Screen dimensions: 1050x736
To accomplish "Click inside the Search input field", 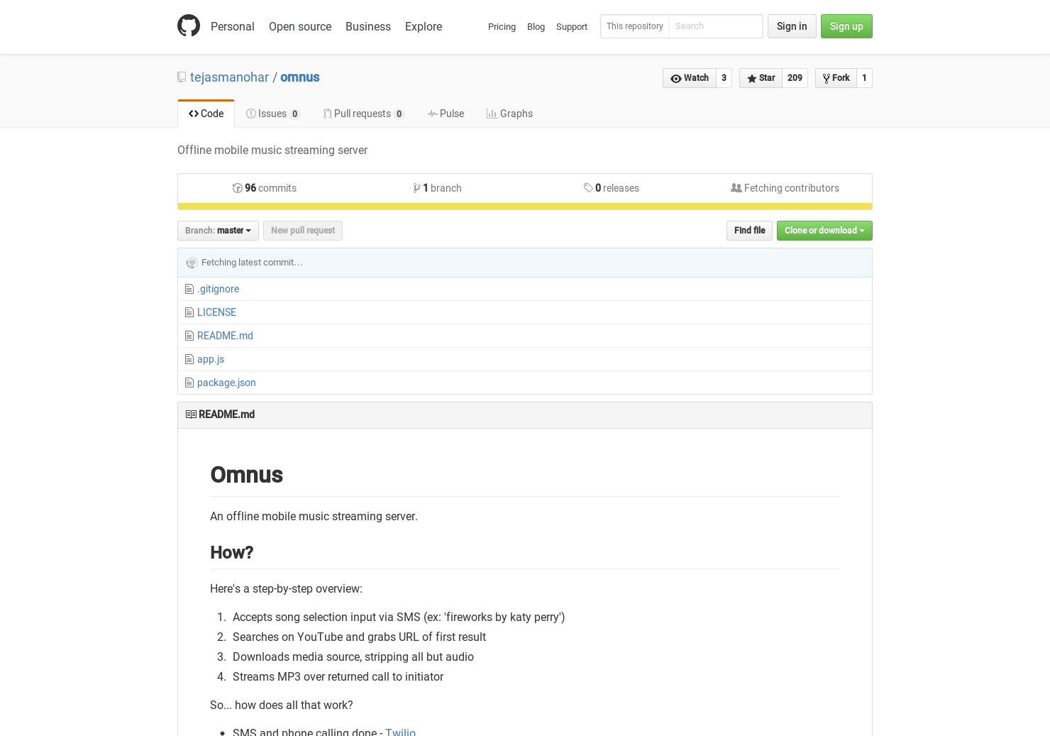I will pyautogui.click(x=715, y=26).
